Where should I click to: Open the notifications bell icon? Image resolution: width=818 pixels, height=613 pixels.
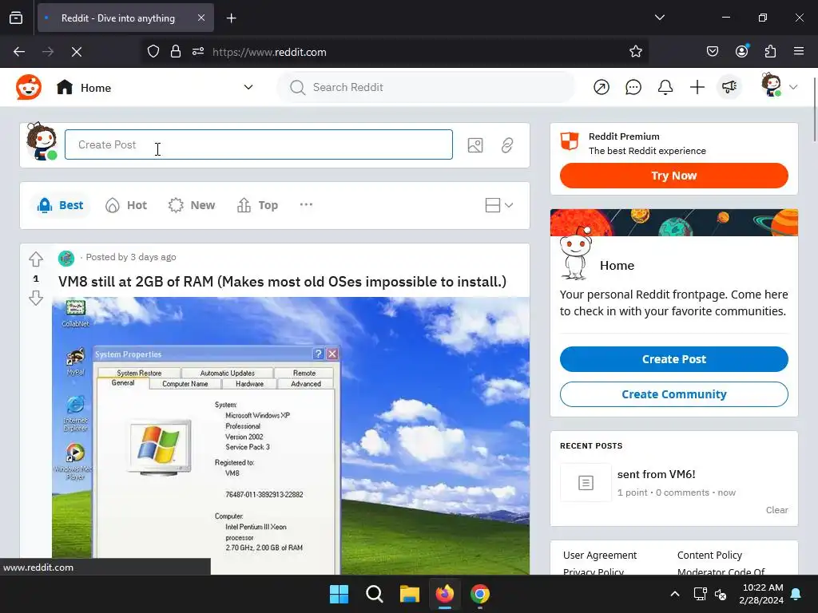coord(665,87)
